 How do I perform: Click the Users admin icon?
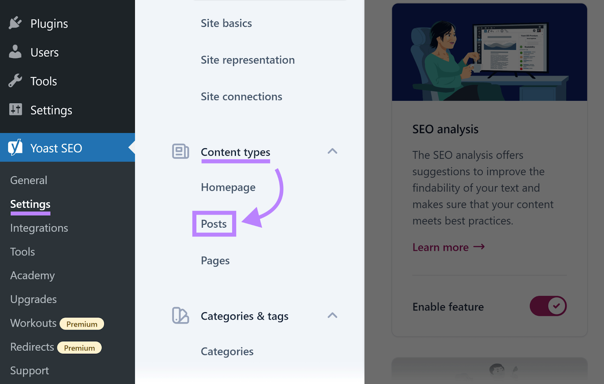click(x=15, y=52)
